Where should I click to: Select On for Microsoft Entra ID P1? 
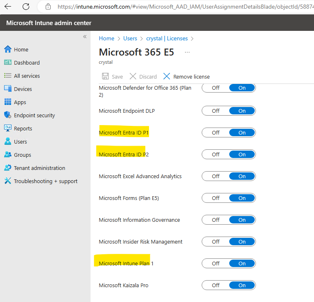point(242,133)
